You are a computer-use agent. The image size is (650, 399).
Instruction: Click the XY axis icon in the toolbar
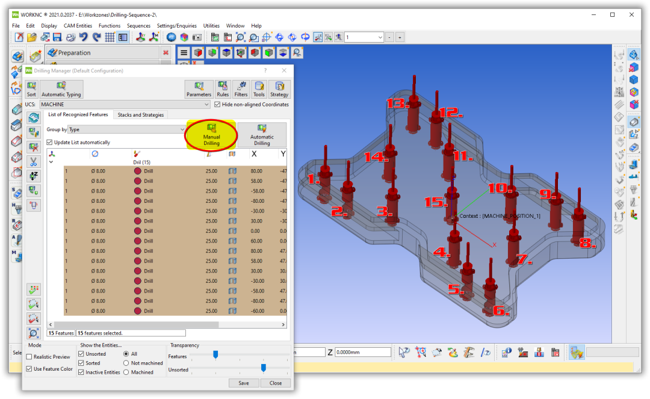(140, 37)
